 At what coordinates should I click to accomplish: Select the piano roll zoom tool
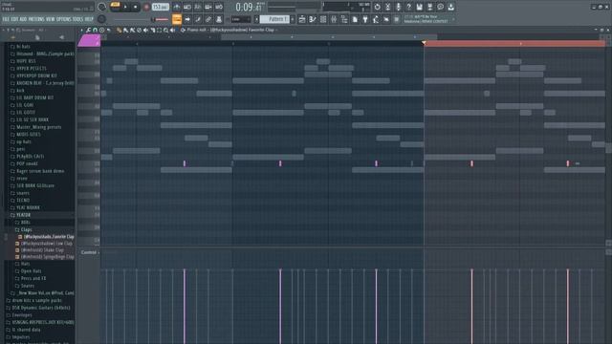[x=165, y=30]
